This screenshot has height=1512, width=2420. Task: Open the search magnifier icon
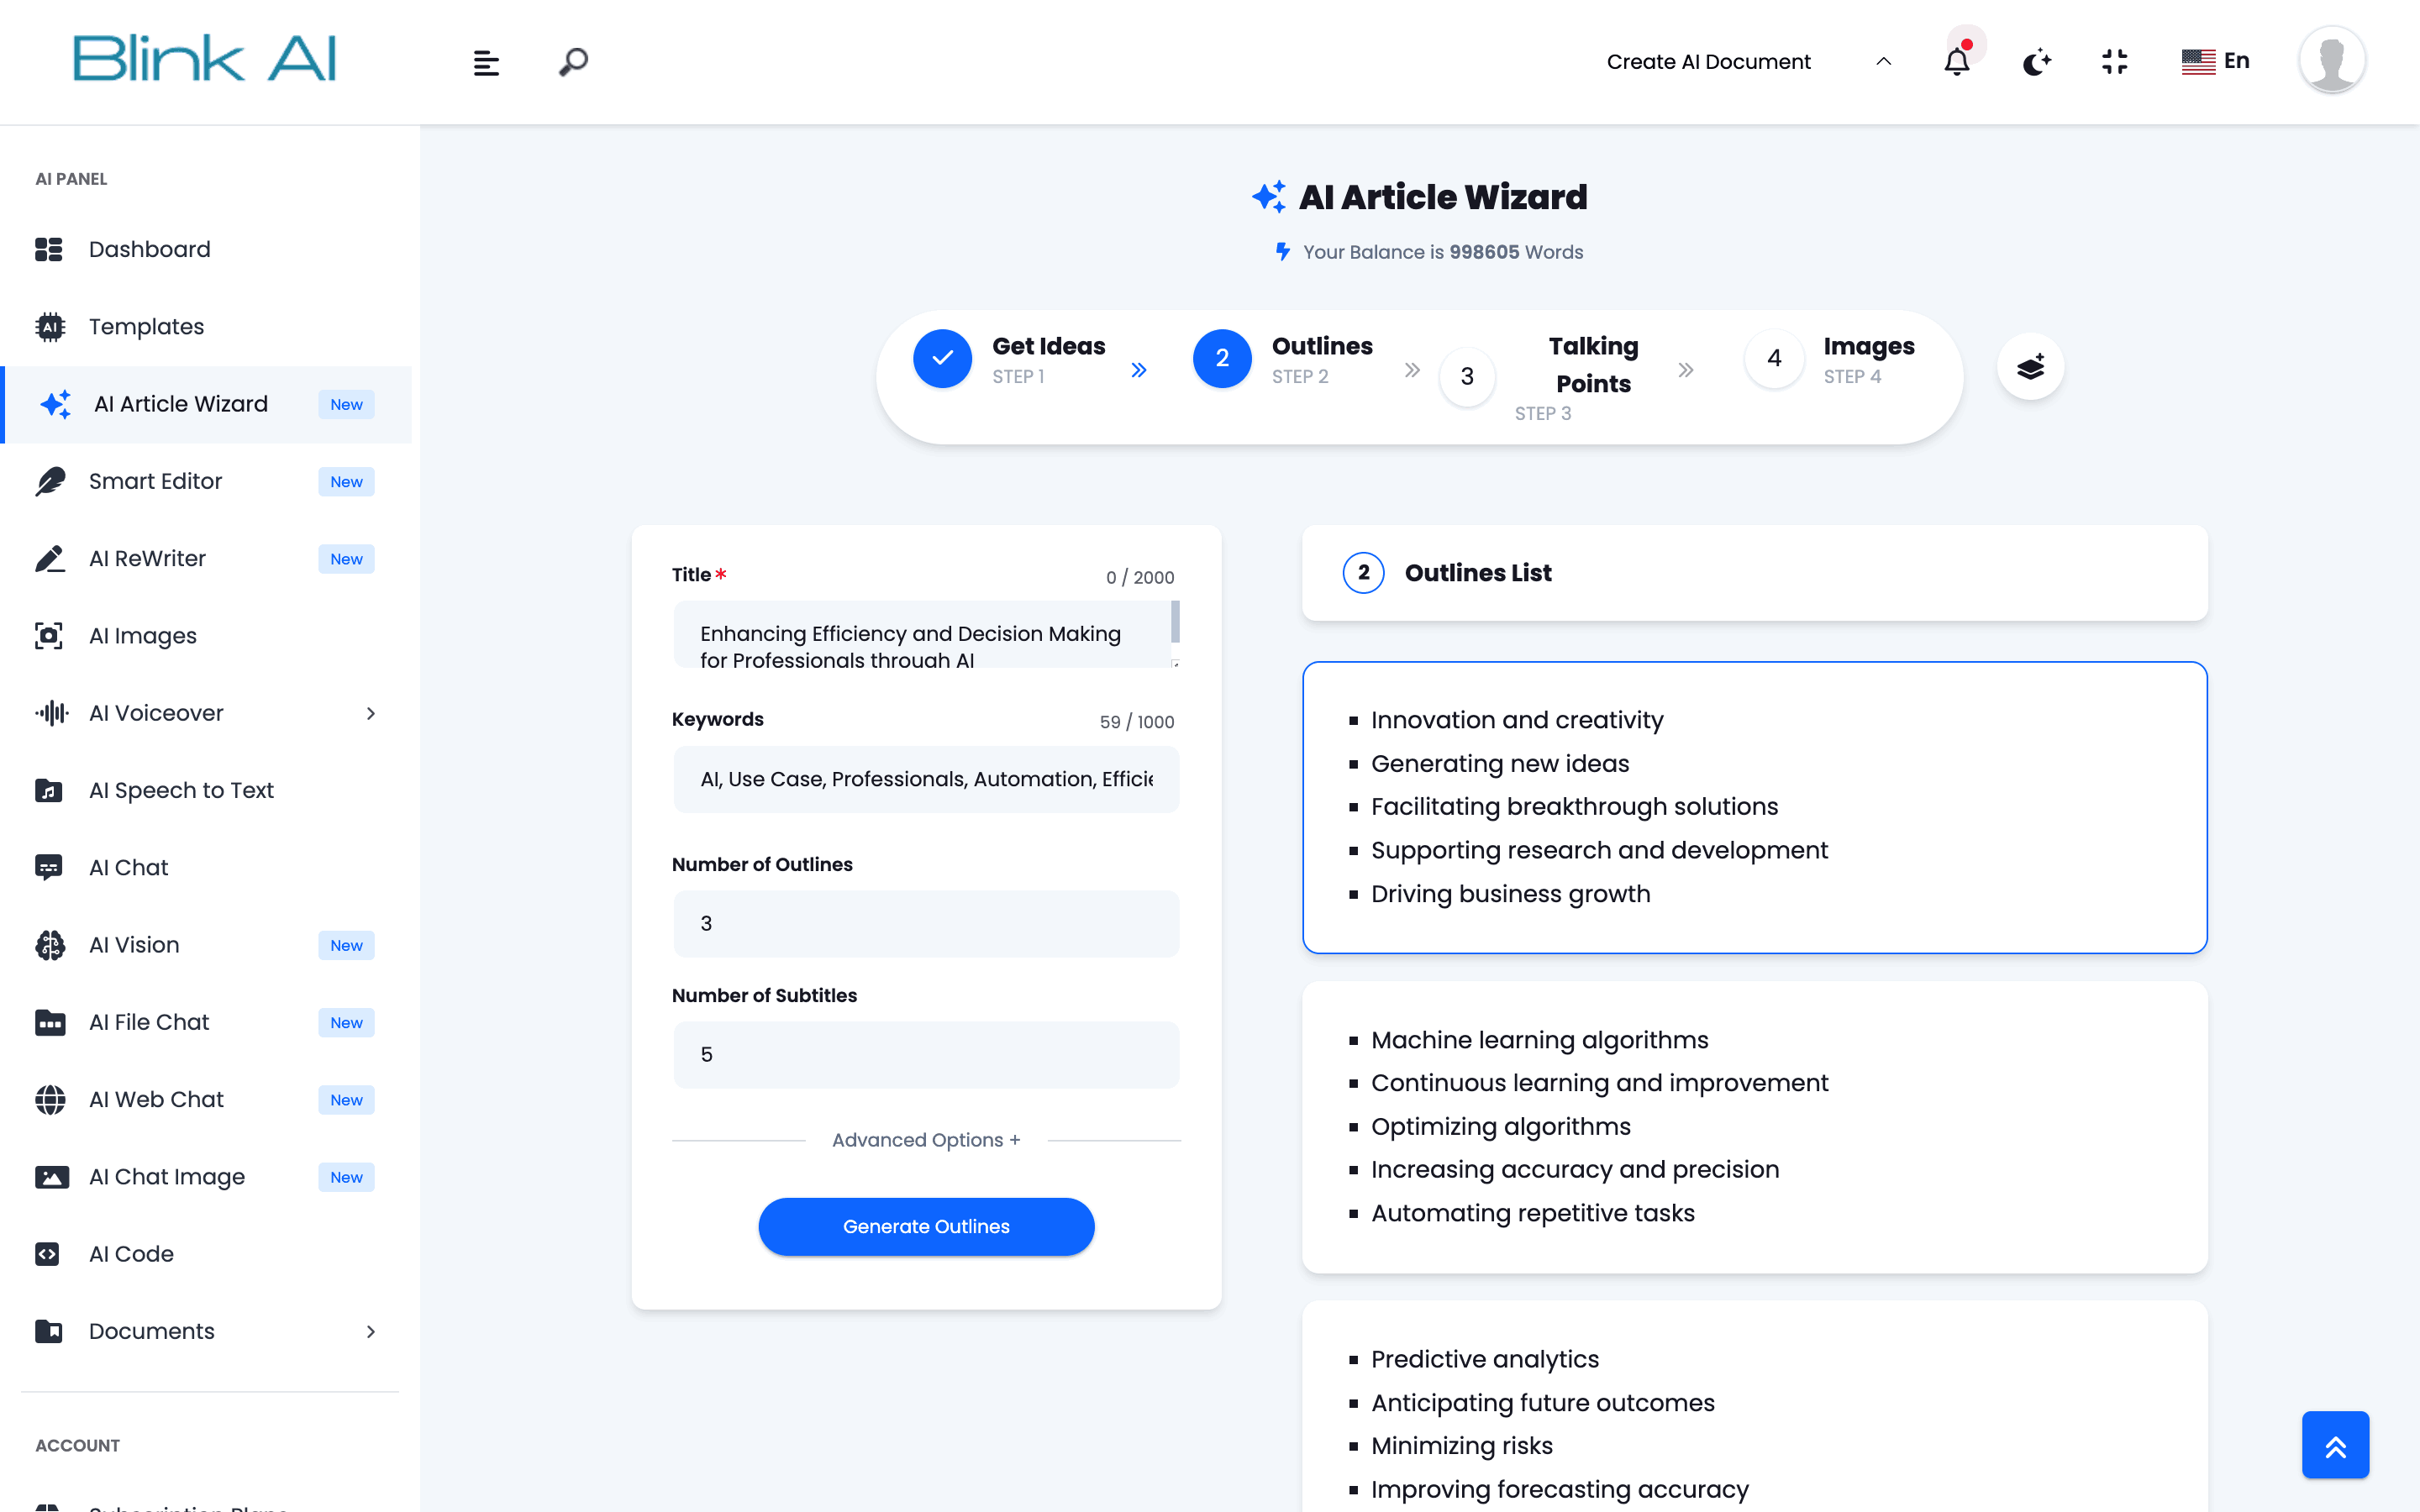[573, 62]
